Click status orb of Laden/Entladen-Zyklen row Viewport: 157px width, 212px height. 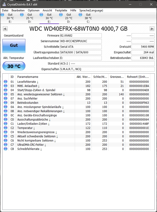6,123
